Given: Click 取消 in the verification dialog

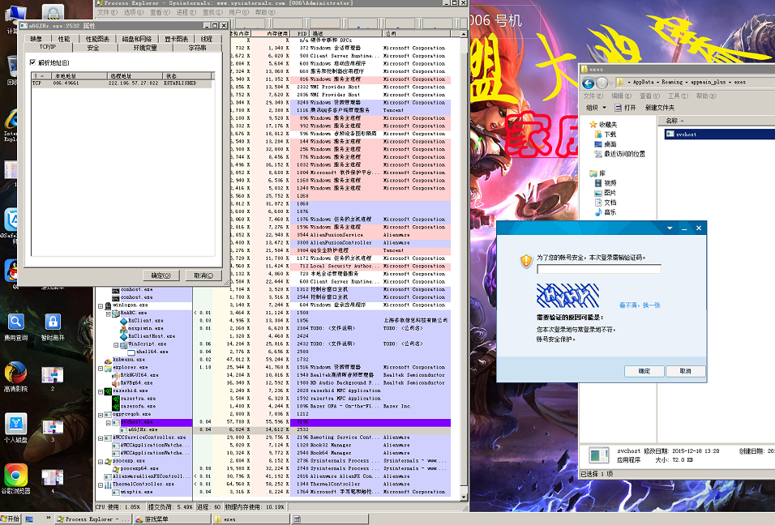Looking at the screenshot, I should [685, 371].
